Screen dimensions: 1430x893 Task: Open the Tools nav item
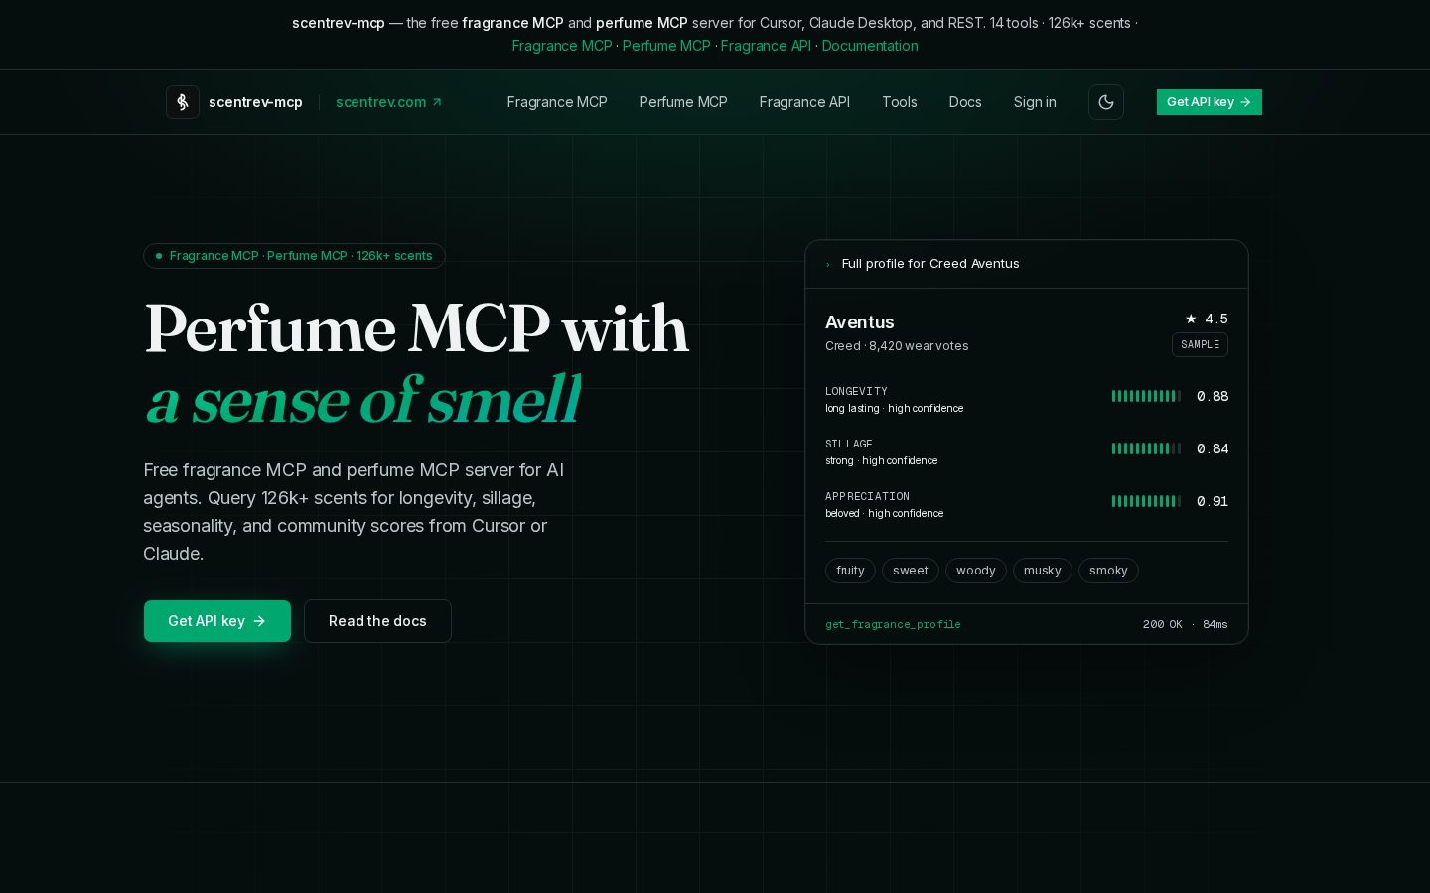point(900,102)
